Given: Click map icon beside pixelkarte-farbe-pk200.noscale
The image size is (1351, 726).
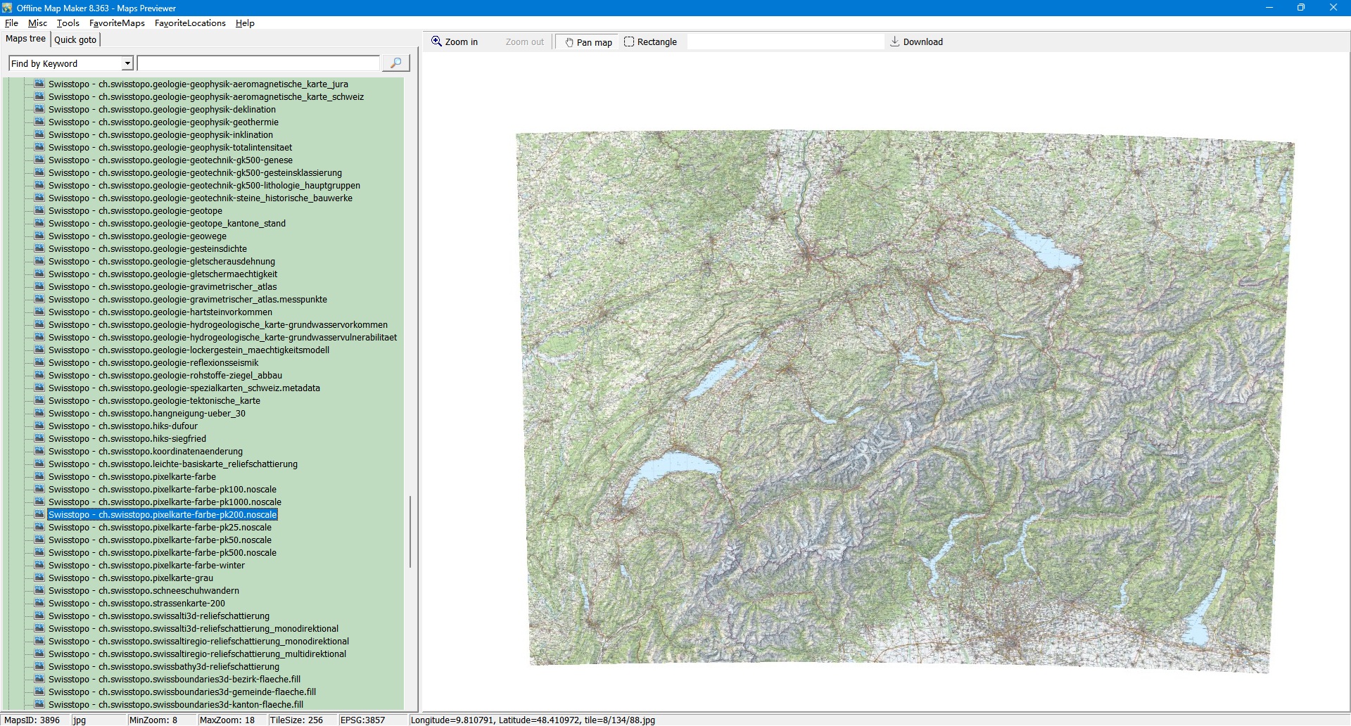Looking at the screenshot, I should tap(39, 514).
